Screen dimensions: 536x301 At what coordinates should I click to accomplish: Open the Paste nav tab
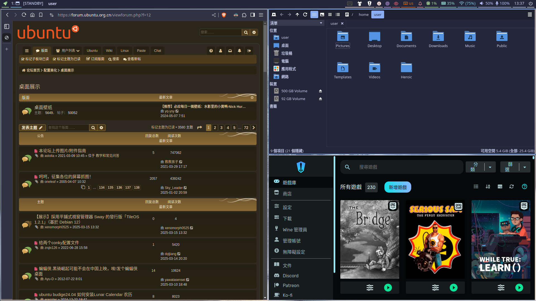coord(141,51)
